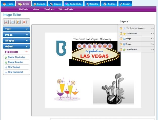Toggle lock on the Embellishment layer

coord(121,33)
